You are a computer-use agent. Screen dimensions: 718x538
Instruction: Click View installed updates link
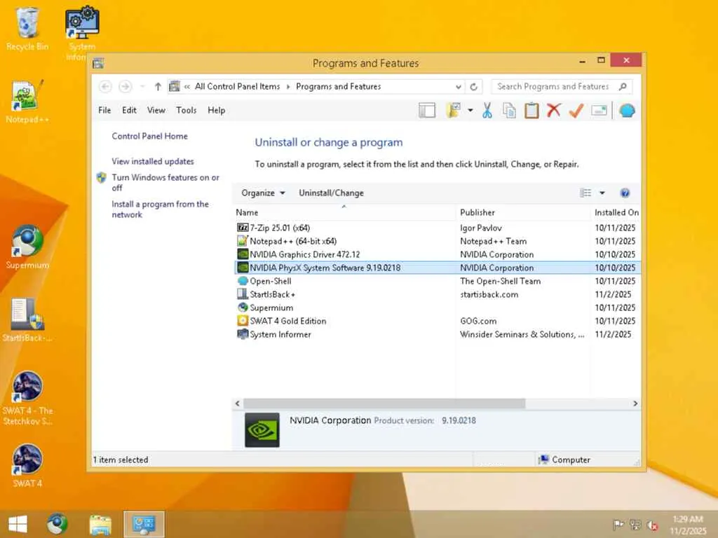[152, 161]
